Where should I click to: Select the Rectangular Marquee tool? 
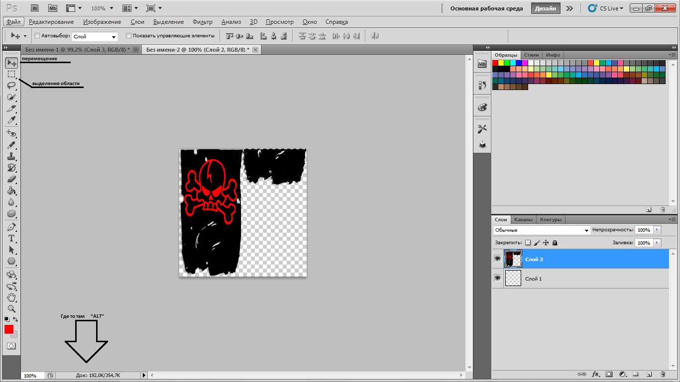[11, 74]
